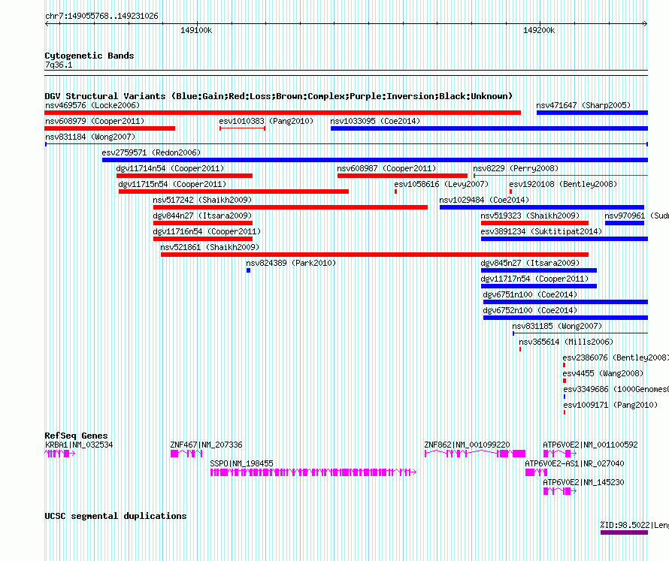
Task: Click the chr7:149055768..149231026 coordinates
Action: pos(101,17)
